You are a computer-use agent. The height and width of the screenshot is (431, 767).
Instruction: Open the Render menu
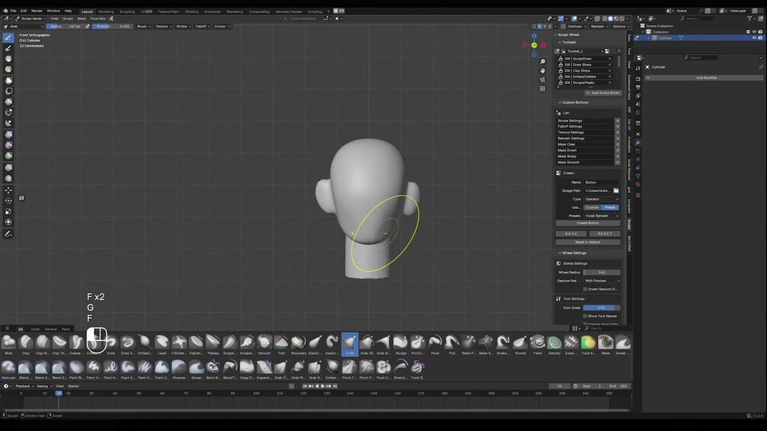click(37, 11)
